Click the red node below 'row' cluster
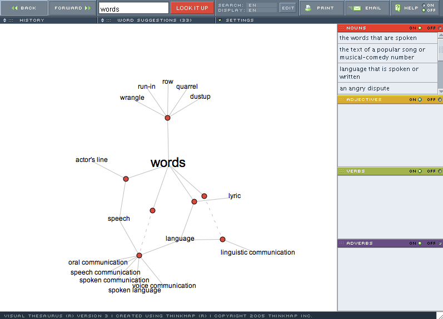 point(167,118)
